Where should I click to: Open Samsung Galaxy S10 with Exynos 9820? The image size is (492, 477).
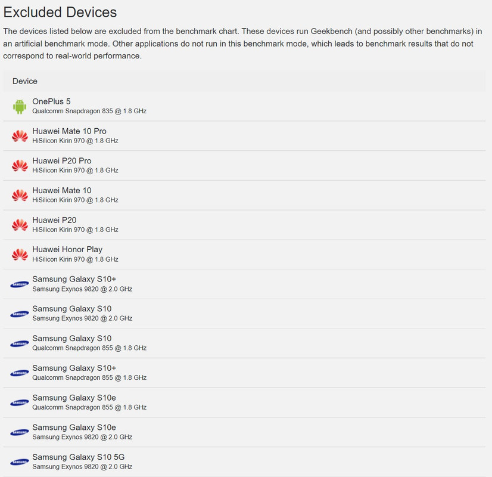click(x=72, y=309)
